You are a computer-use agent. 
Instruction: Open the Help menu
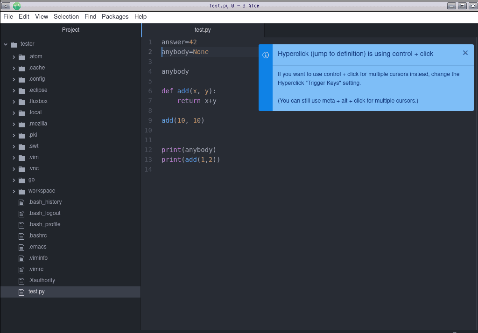tap(141, 16)
